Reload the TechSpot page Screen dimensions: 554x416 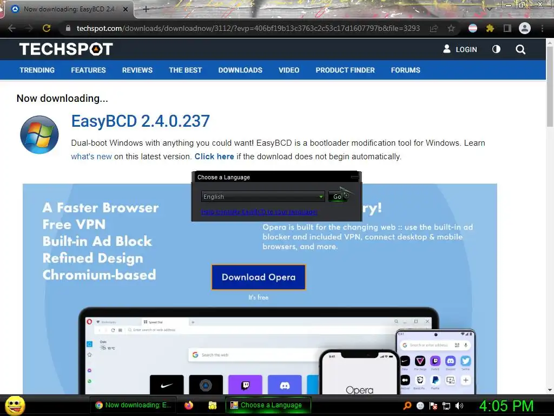[47, 28]
